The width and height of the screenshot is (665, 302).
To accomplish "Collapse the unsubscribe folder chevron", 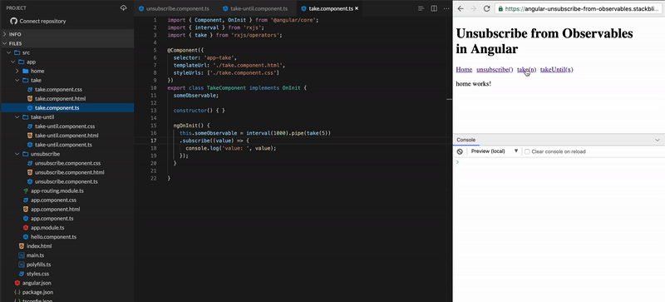I will tap(17, 154).
